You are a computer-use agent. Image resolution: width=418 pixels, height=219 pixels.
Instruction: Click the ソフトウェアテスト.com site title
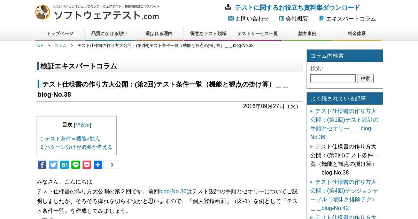[106, 15]
